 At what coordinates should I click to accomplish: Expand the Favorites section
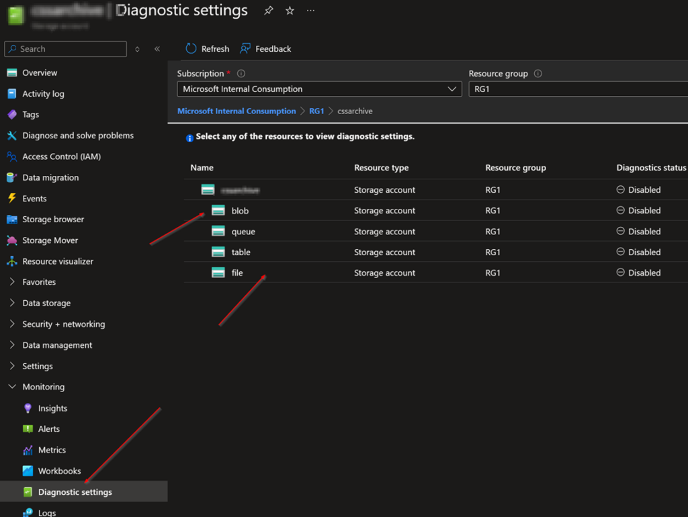click(x=12, y=282)
